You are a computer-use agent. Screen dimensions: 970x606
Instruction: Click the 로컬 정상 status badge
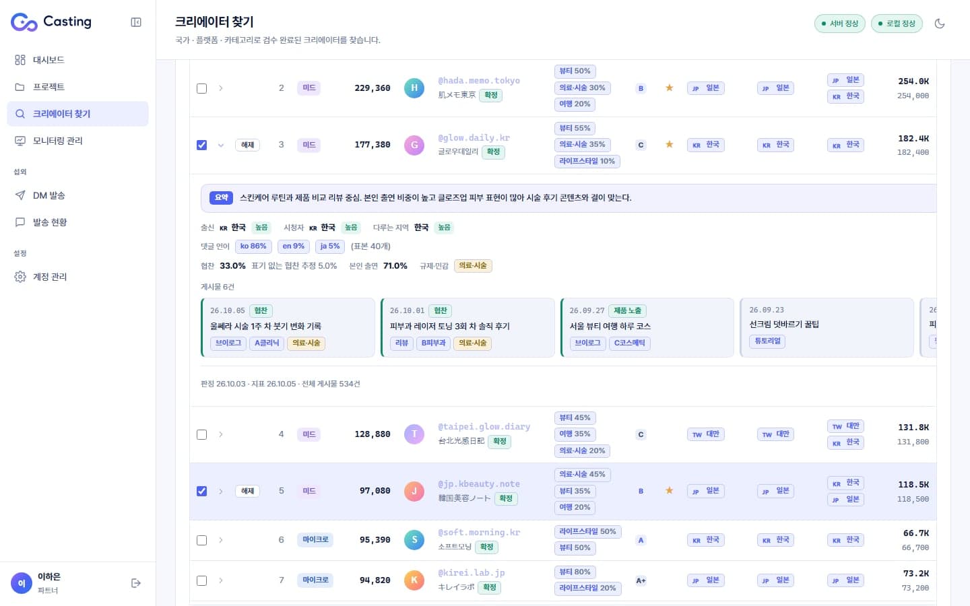tap(896, 24)
